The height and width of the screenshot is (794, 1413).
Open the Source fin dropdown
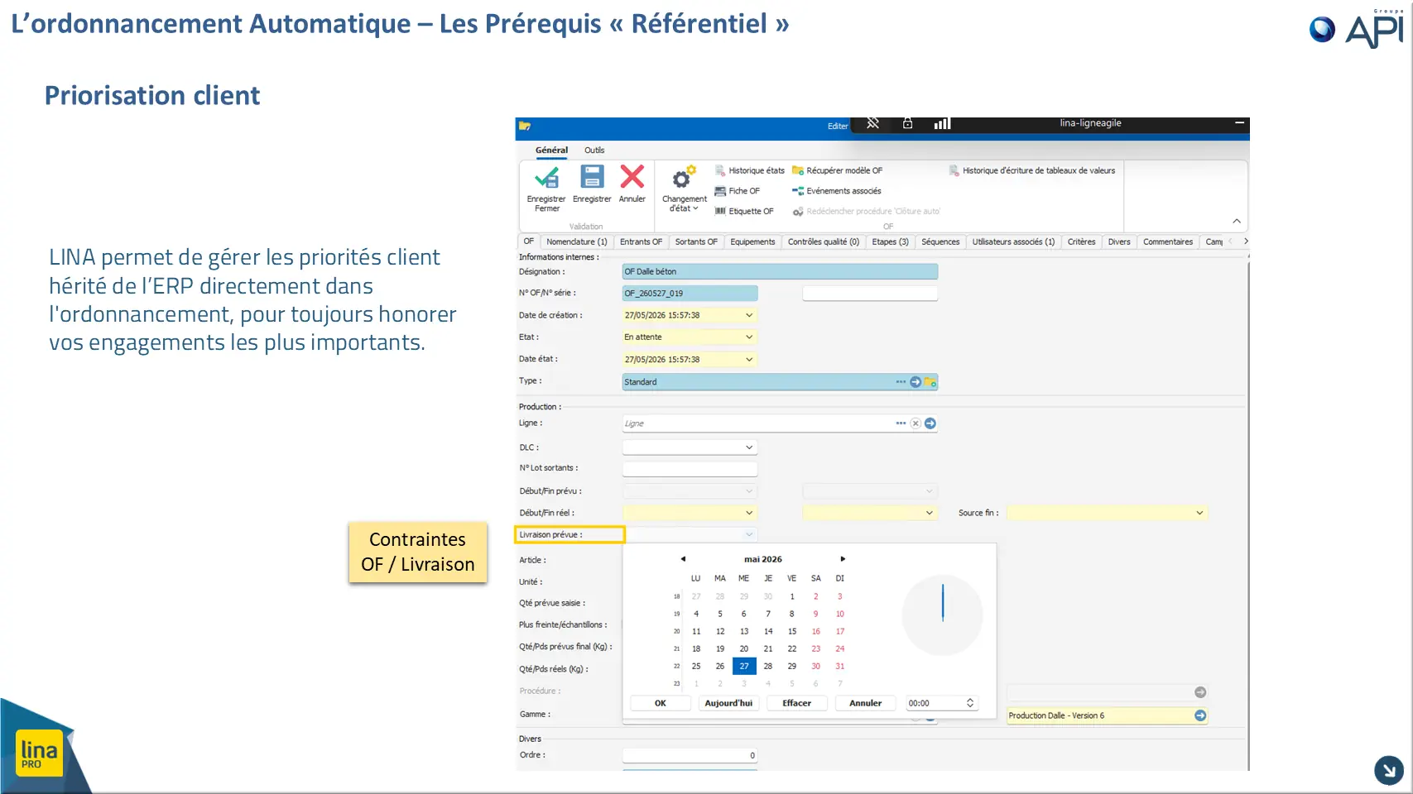coord(1199,513)
